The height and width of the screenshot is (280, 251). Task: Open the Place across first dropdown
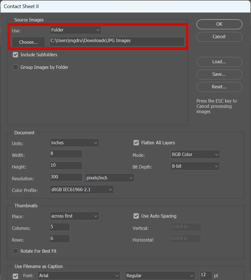point(74,216)
